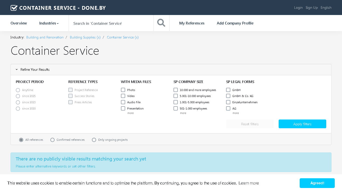Tick the AG legal form checkbox
The image size is (342, 192).
228,108
